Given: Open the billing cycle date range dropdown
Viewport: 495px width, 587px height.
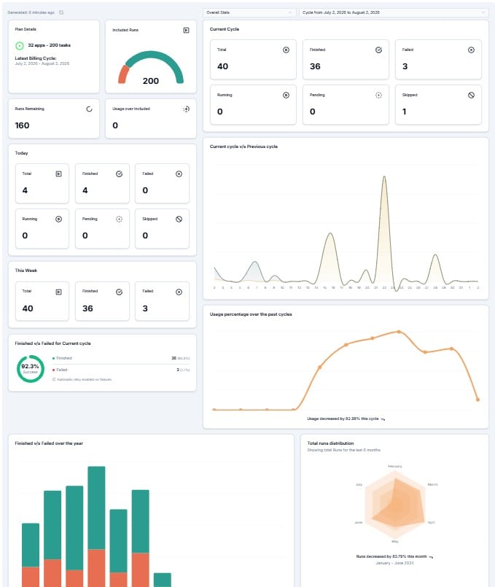Looking at the screenshot, I should (x=394, y=12).
